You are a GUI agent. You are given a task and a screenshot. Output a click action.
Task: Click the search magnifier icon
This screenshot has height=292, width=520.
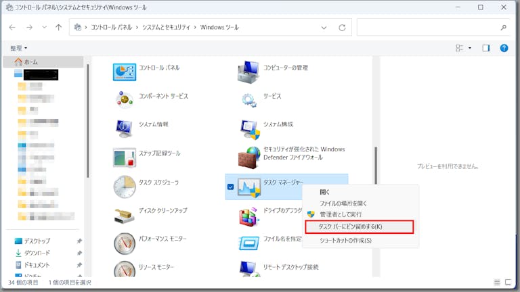(504, 28)
